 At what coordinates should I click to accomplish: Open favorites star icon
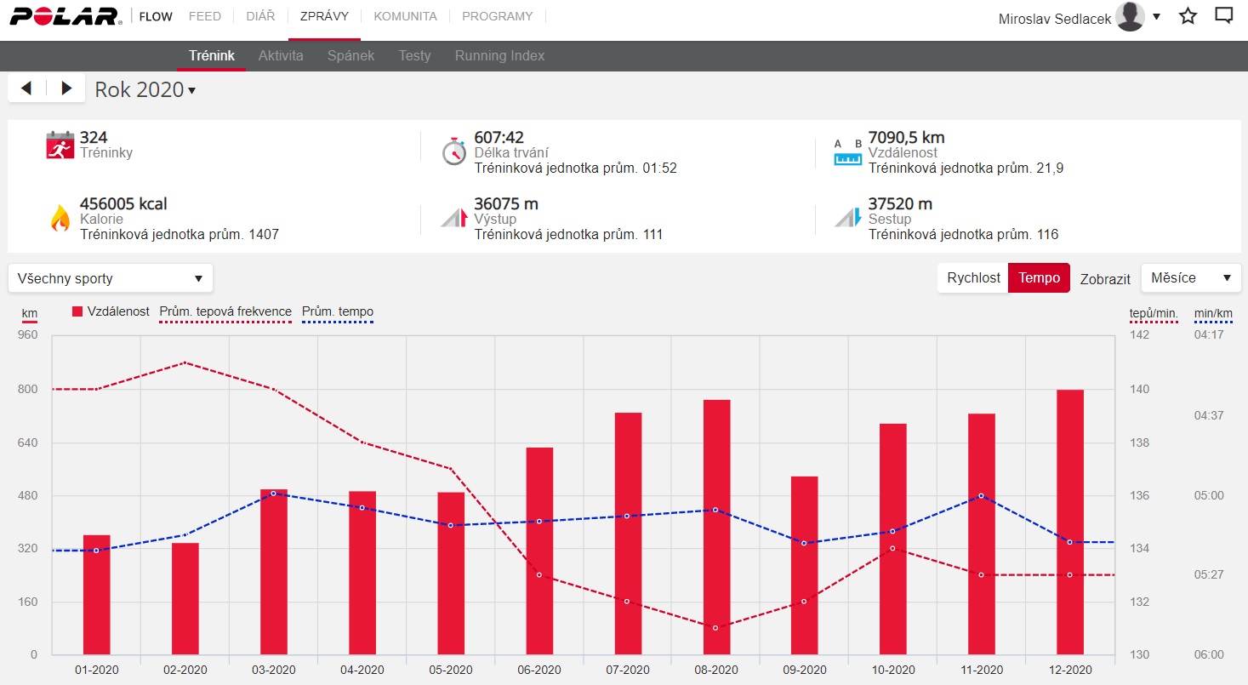coord(1188,16)
